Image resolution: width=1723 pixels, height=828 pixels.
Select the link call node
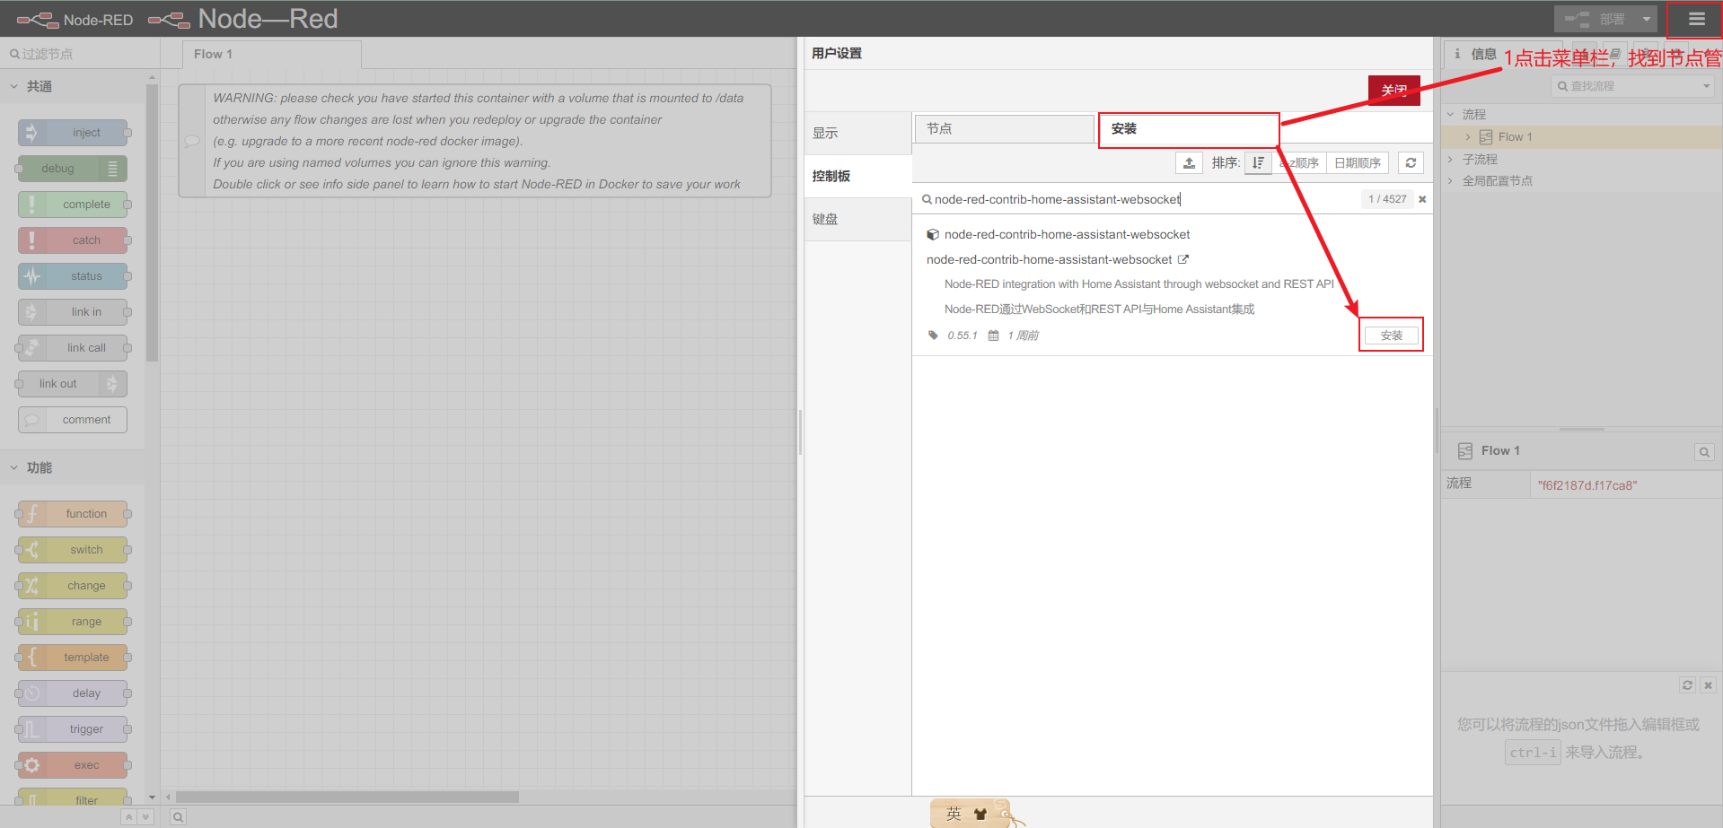click(x=74, y=348)
